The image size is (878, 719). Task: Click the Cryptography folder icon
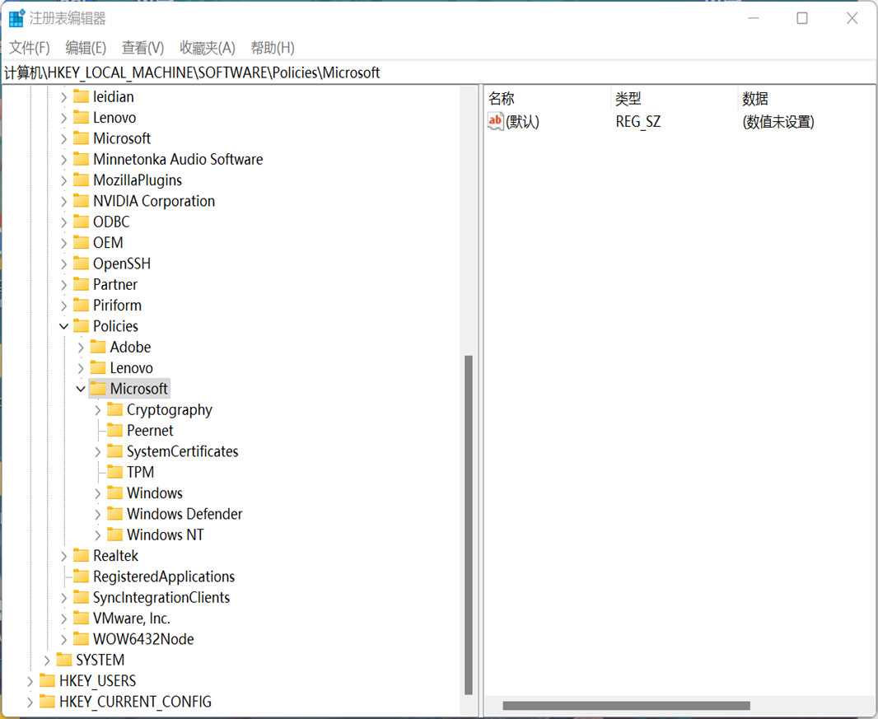tap(114, 409)
